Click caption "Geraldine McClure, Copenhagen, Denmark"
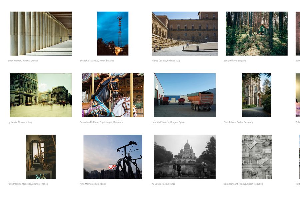The image size is (300, 200). point(101,122)
